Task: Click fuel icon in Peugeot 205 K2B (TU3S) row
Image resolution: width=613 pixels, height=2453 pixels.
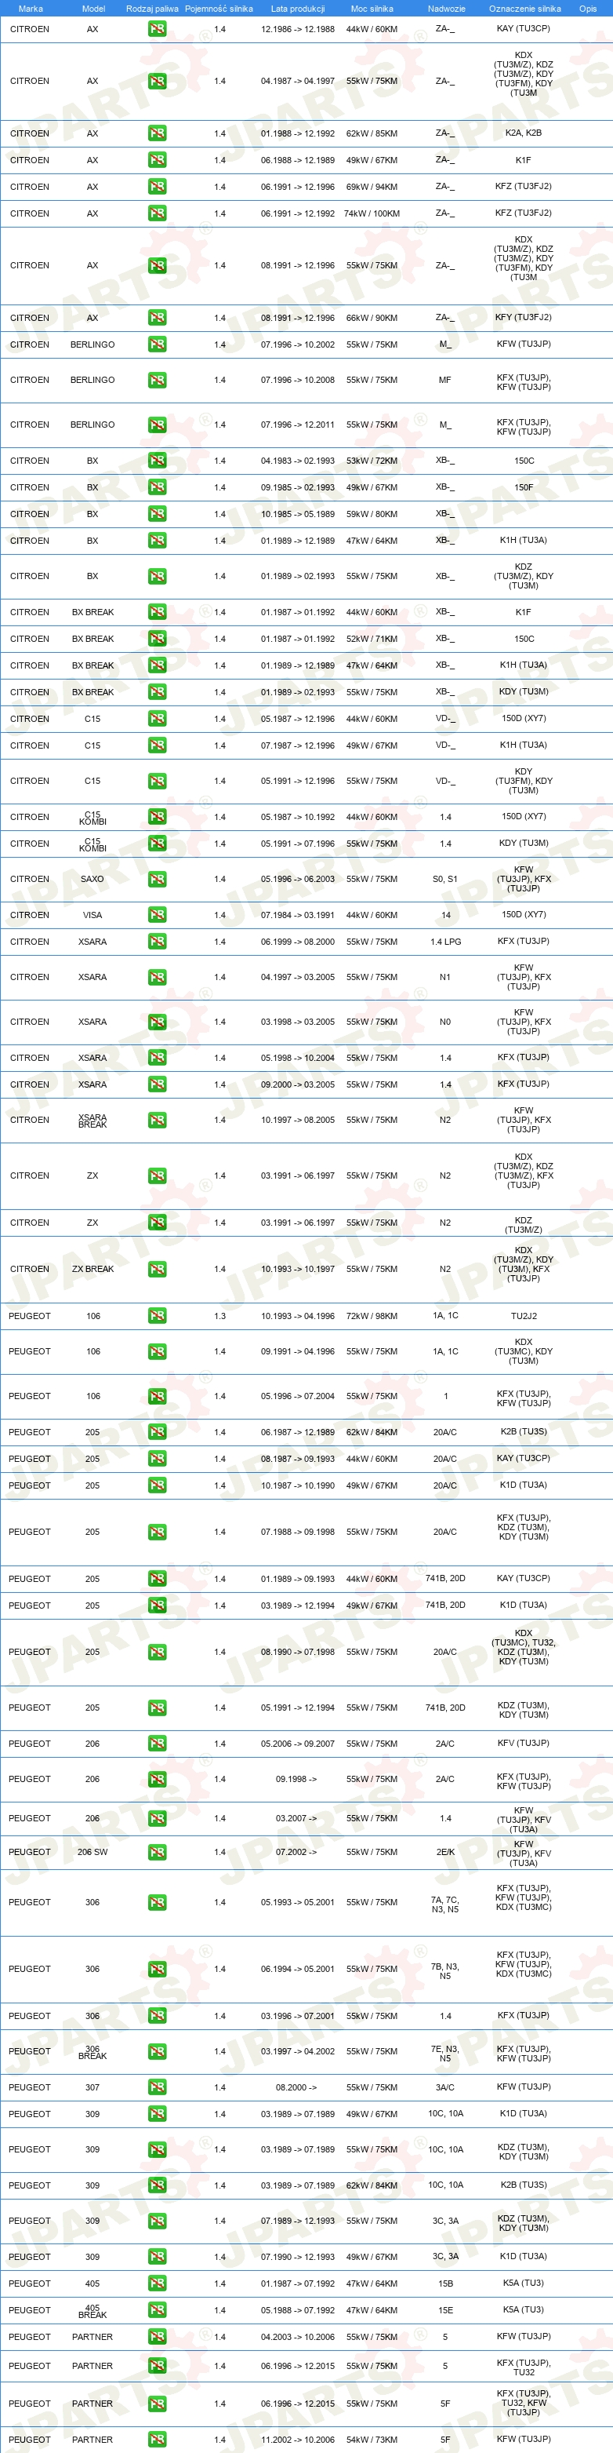Action: (157, 1432)
